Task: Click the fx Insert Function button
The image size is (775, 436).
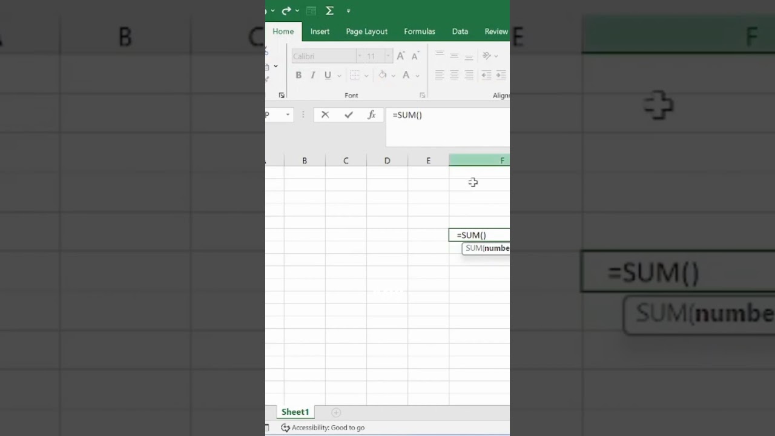Action: 372,114
